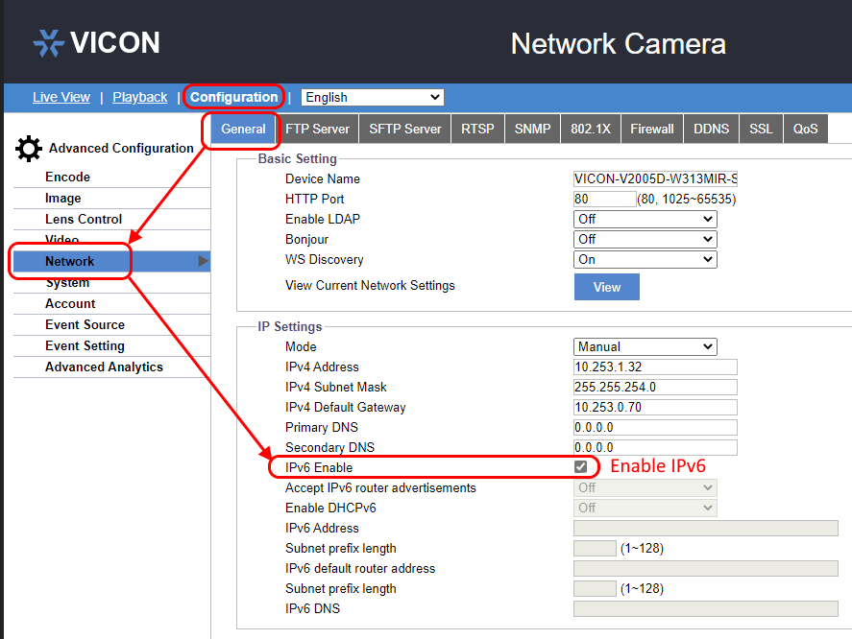The image size is (852, 639).
Task: Switch to the QoS tab
Action: (805, 128)
